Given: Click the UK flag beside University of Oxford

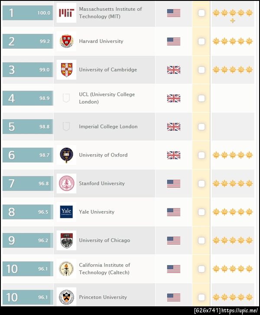Looking at the screenshot, I should click(173, 155).
